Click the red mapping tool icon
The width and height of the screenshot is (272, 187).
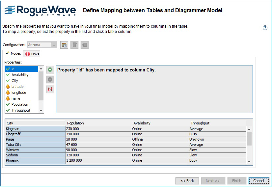coord(50,89)
